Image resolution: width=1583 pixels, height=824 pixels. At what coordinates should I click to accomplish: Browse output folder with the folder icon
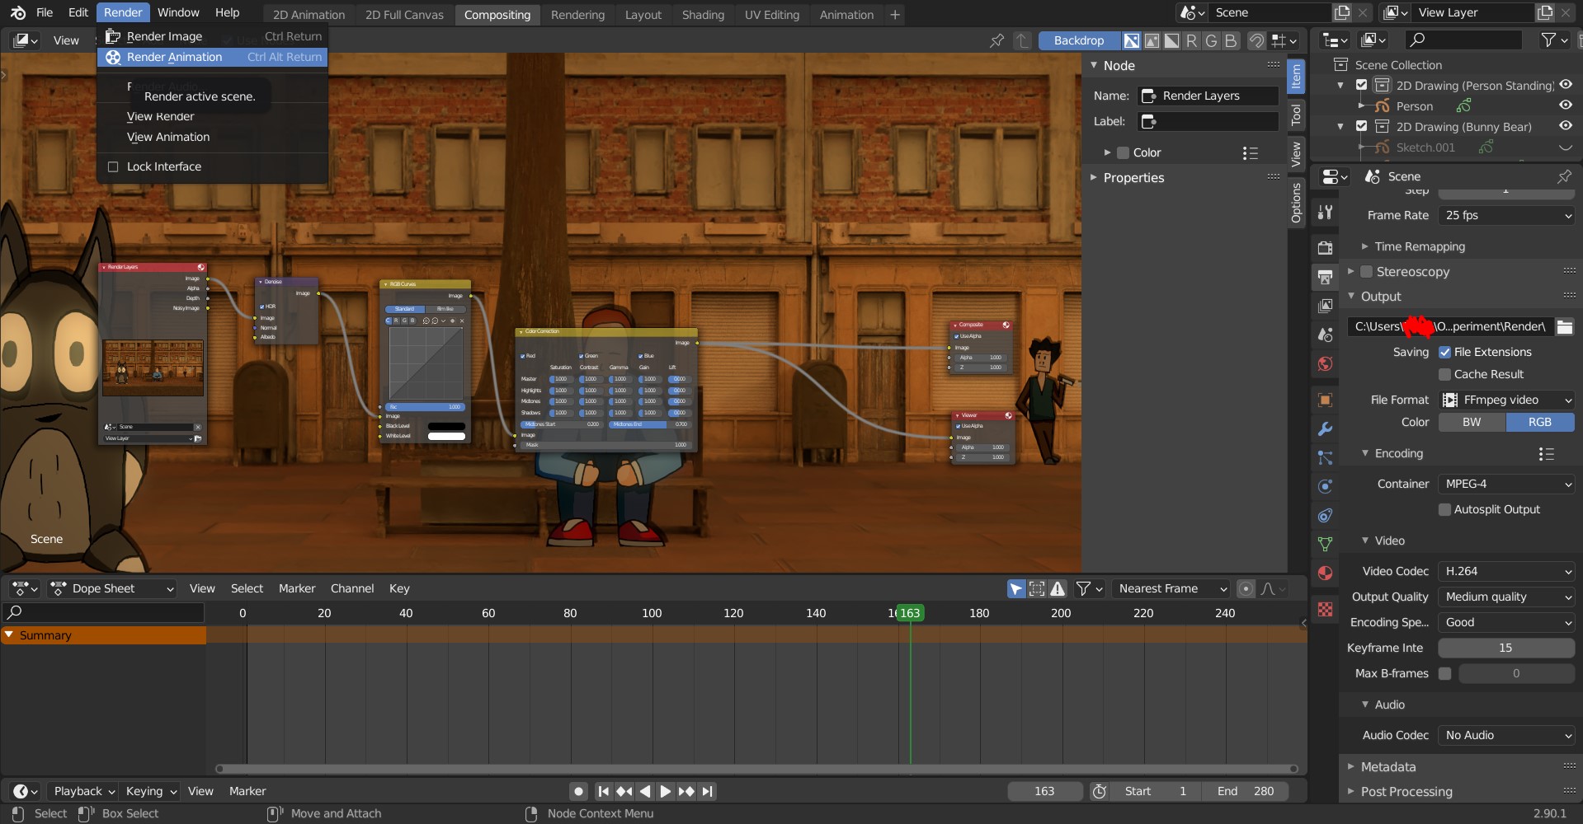(1564, 327)
